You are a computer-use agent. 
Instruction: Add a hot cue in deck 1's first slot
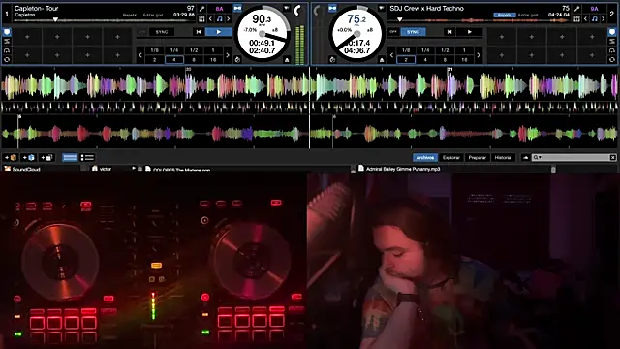(27, 37)
